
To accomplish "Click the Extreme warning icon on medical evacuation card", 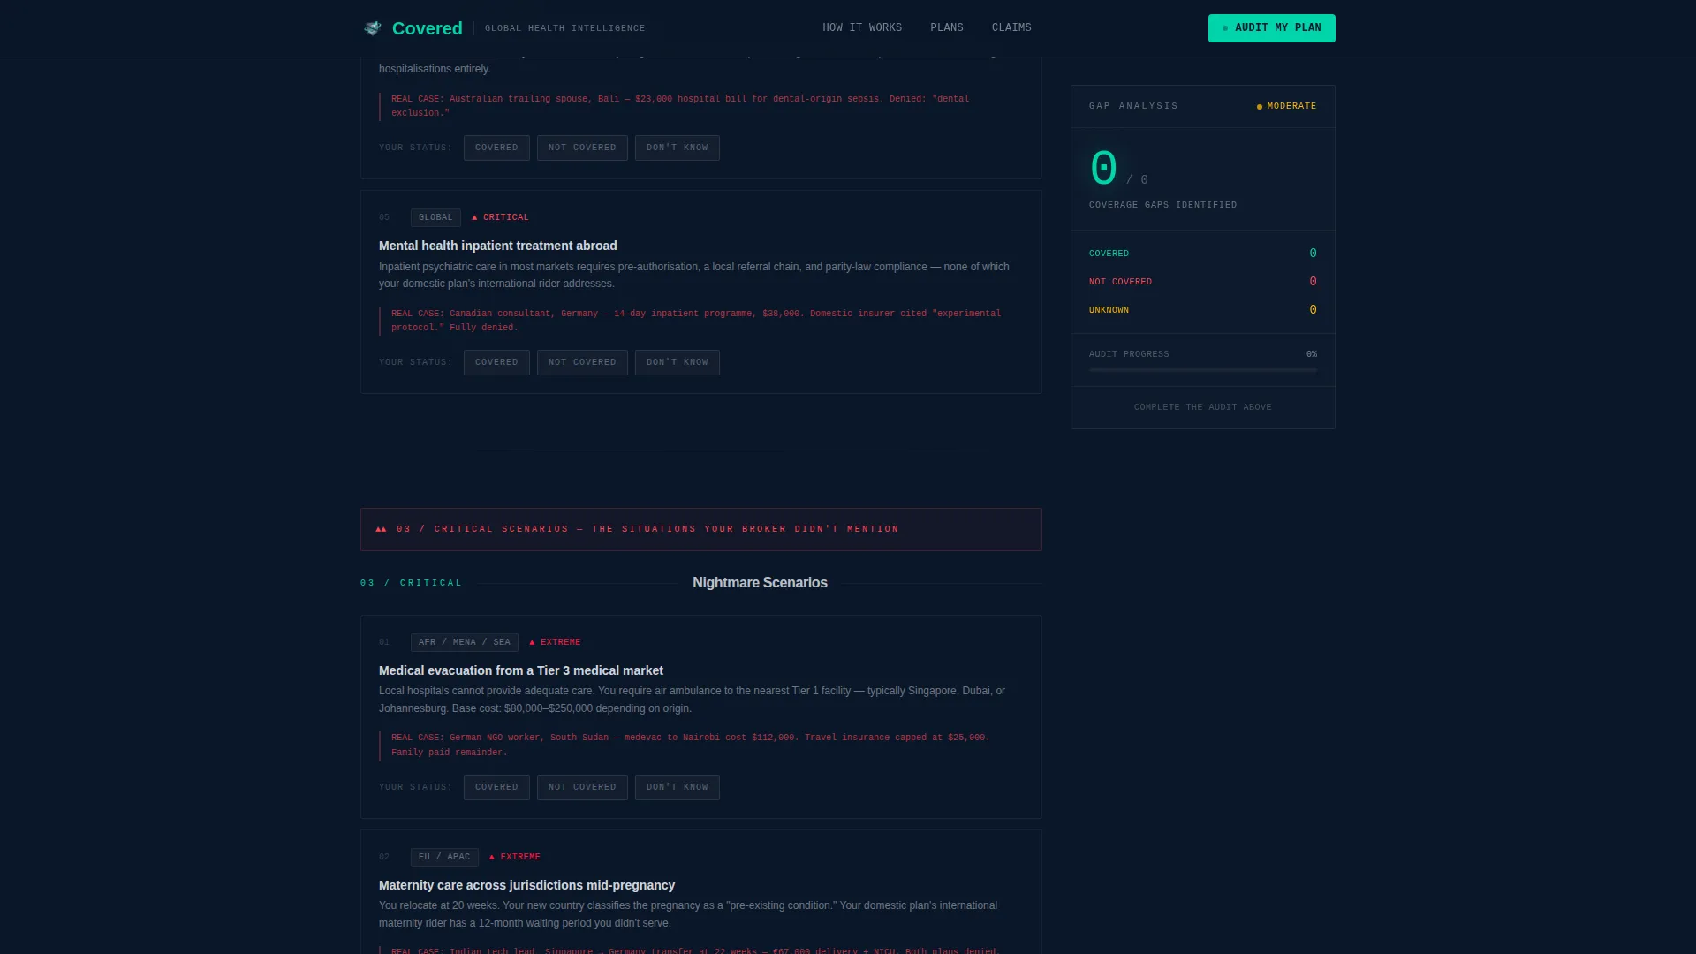I will click(532, 642).
